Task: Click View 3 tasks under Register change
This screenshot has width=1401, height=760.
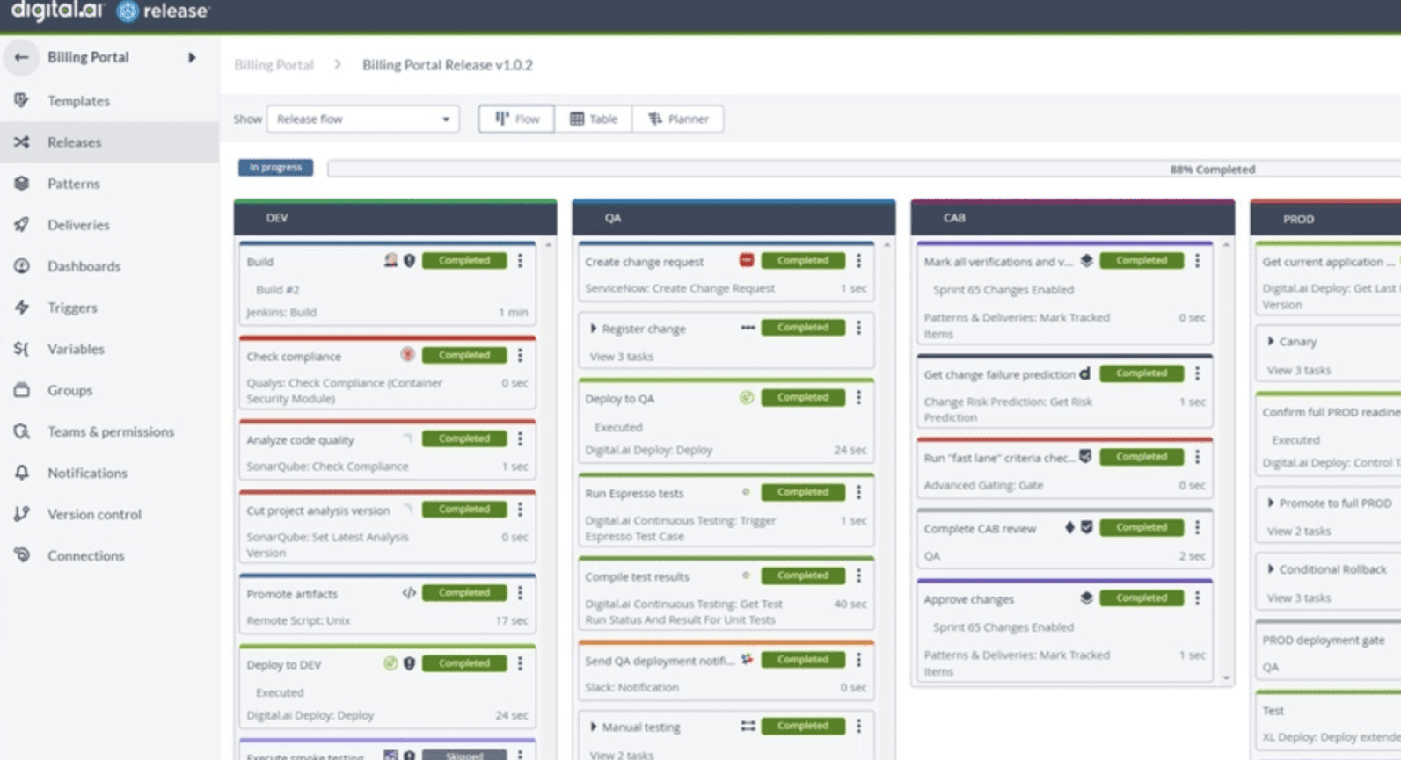Action: 621,357
